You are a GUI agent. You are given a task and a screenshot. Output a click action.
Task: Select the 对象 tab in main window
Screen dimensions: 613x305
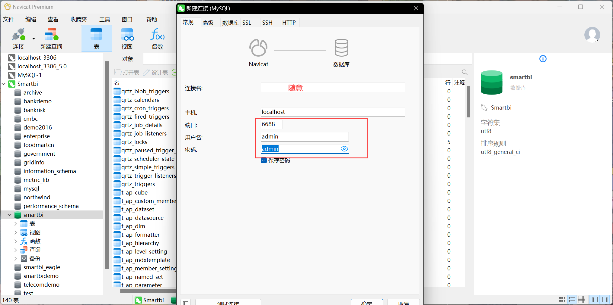pyautogui.click(x=127, y=59)
